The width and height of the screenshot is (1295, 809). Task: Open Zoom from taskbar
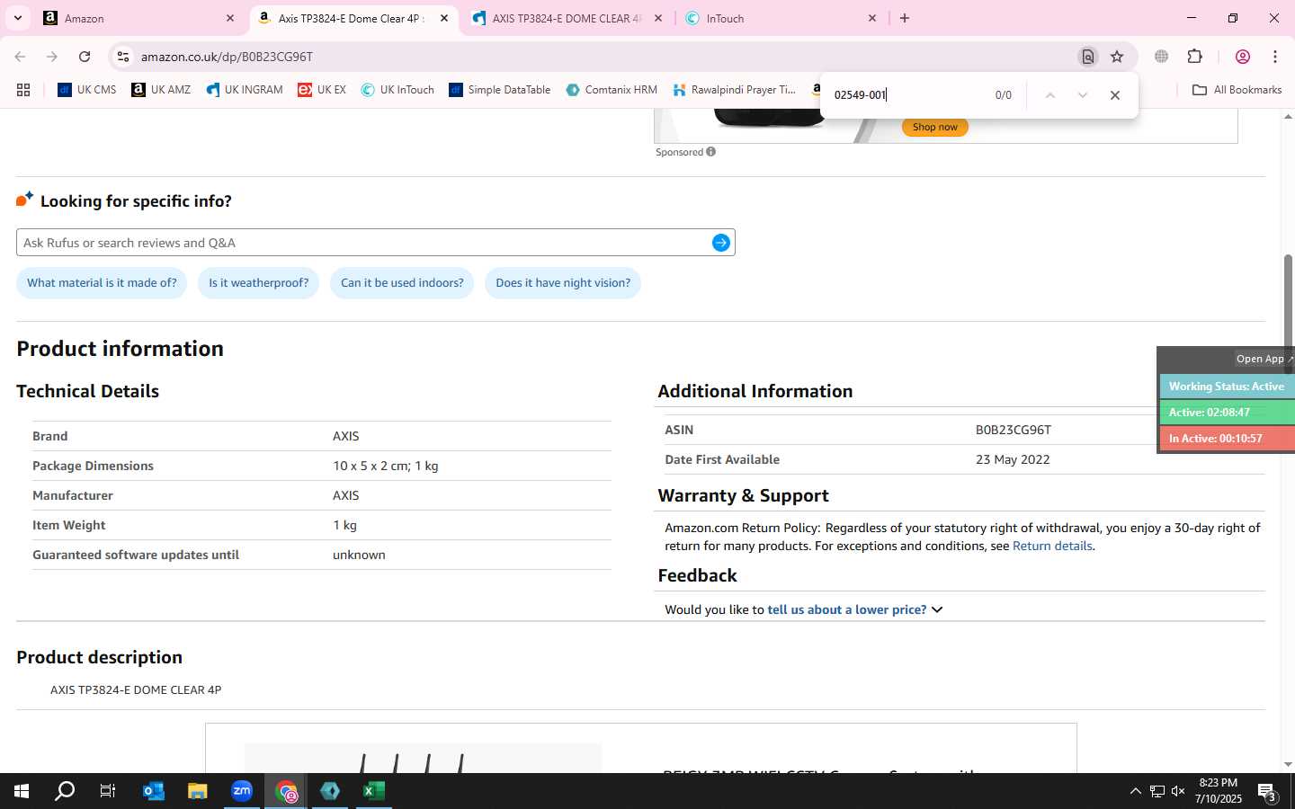(241, 791)
